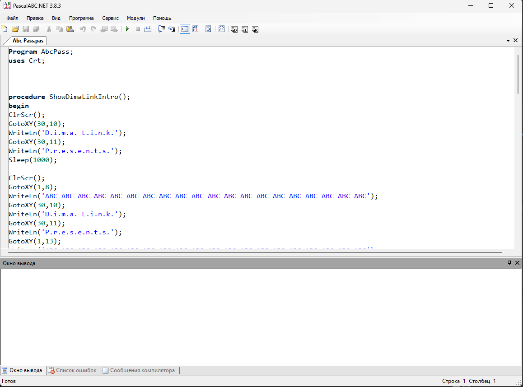Click the 'uses Crt;' code line
This screenshot has width=523, height=387.
(27, 61)
